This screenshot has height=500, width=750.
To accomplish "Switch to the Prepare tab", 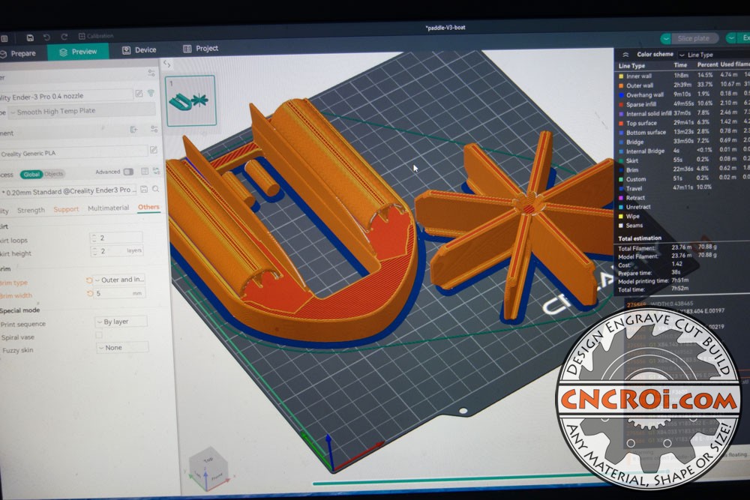I will 18,53.
